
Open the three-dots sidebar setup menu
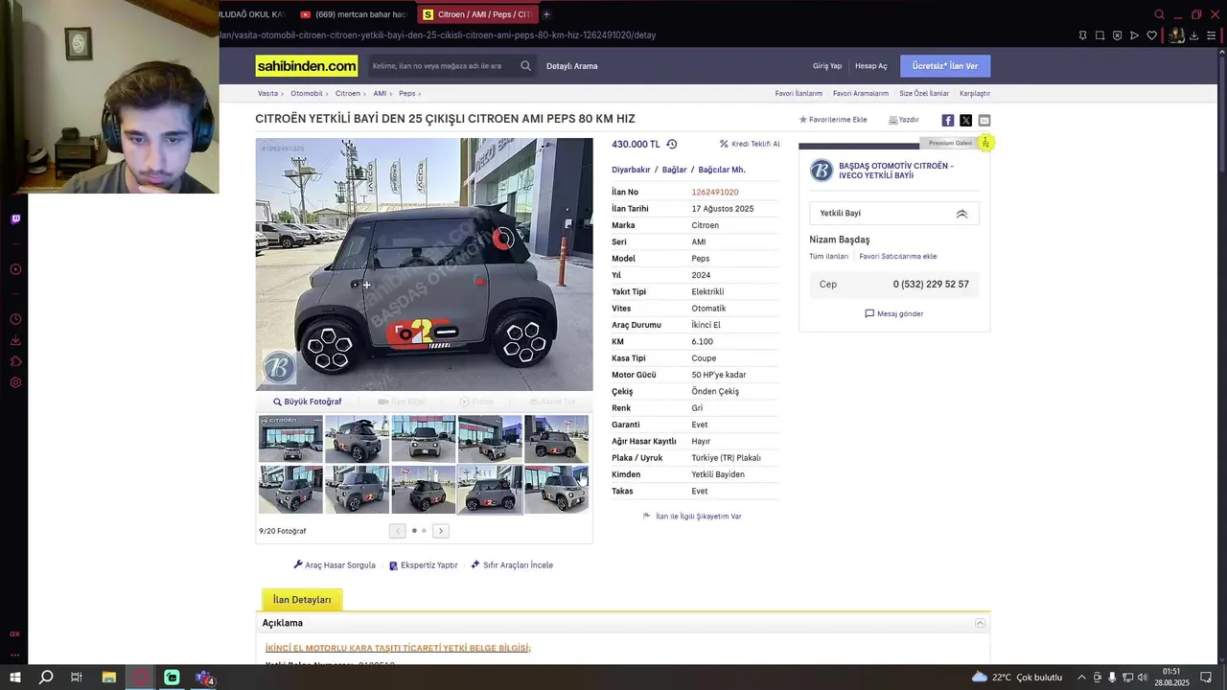pos(15,655)
